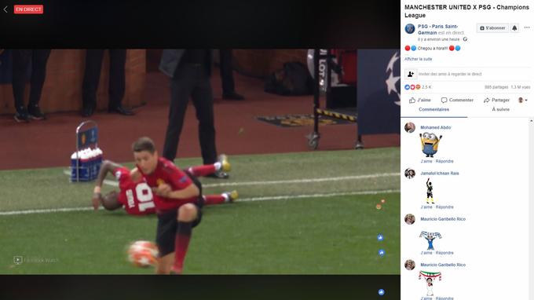534x300 pixels.
Task: Click the reaction emoji icons
Action: (412, 87)
